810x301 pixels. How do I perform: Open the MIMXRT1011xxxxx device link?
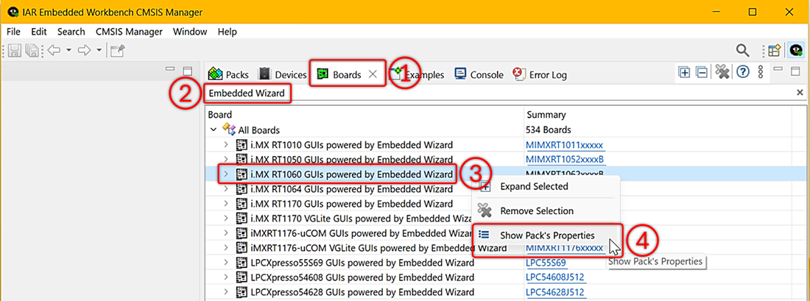[x=564, y=145]
